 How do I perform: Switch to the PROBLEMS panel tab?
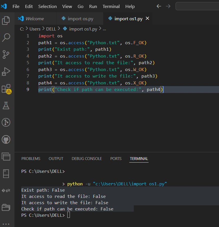[x=31, y=159]
